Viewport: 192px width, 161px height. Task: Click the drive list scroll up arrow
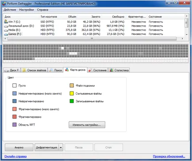click(187, 16)
